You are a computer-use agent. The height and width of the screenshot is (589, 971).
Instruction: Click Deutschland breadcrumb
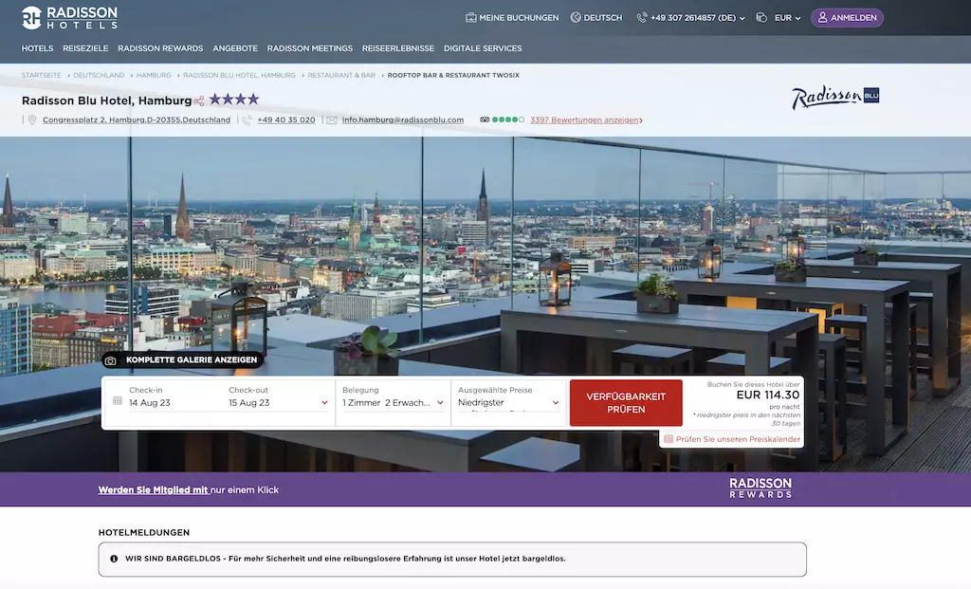tap(99, 76)
